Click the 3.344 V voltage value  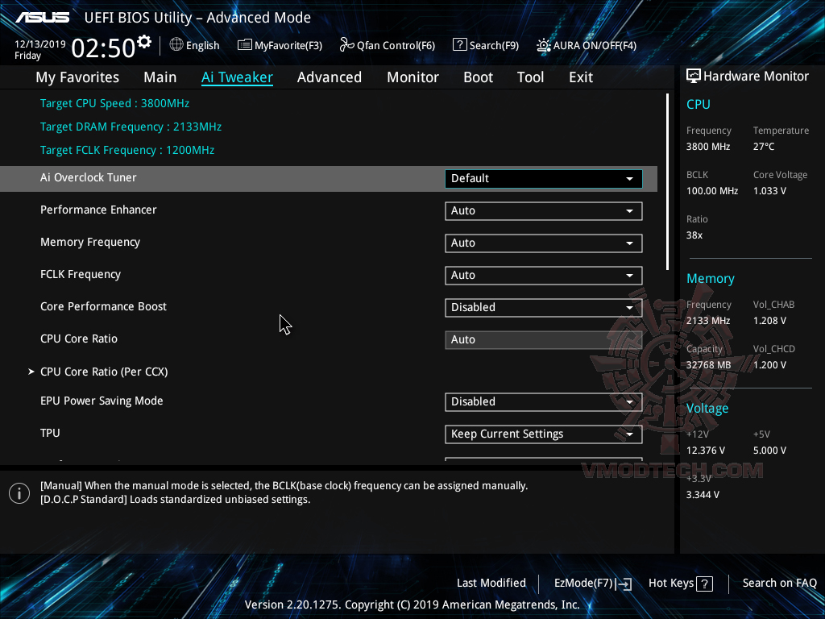[x=703, y=495]
